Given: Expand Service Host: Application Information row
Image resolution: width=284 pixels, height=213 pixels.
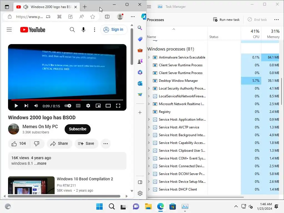Looking at the screenshot, I should 149,120.
